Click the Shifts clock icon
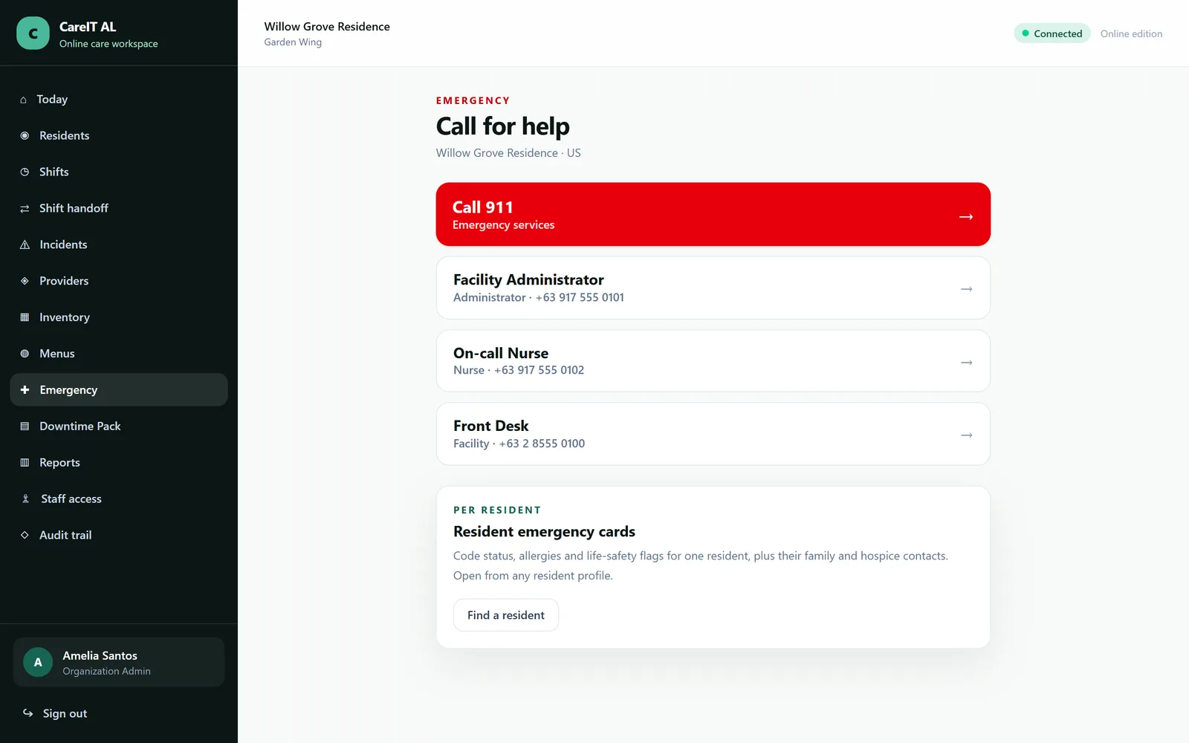1189x743 pixels. click(25, 172)
